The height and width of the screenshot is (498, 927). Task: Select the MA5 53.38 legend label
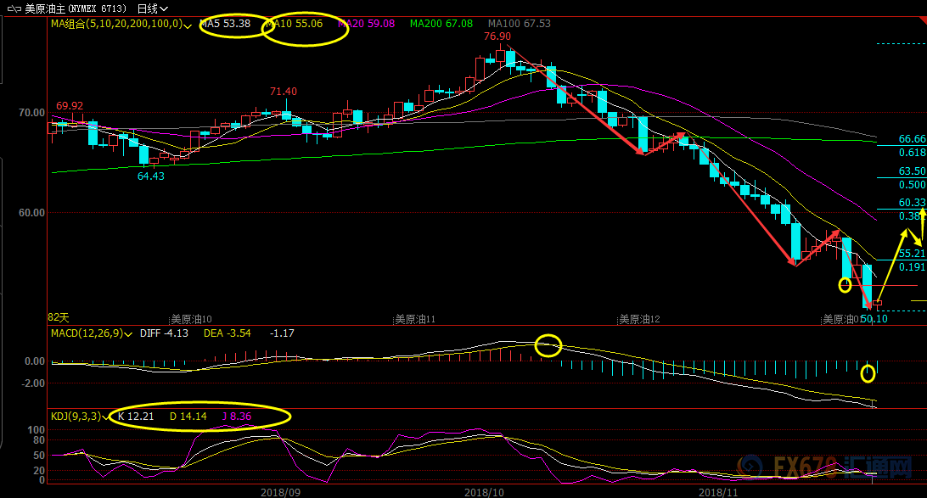(226, 24)
